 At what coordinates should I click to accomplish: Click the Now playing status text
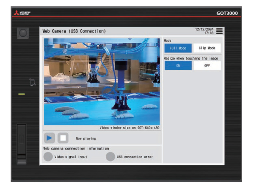point(86,138)
